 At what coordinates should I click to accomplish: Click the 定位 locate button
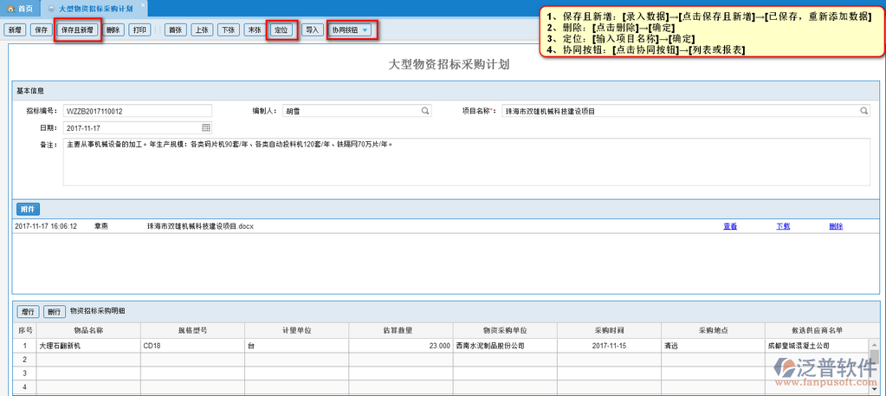[x=281, y=29]
